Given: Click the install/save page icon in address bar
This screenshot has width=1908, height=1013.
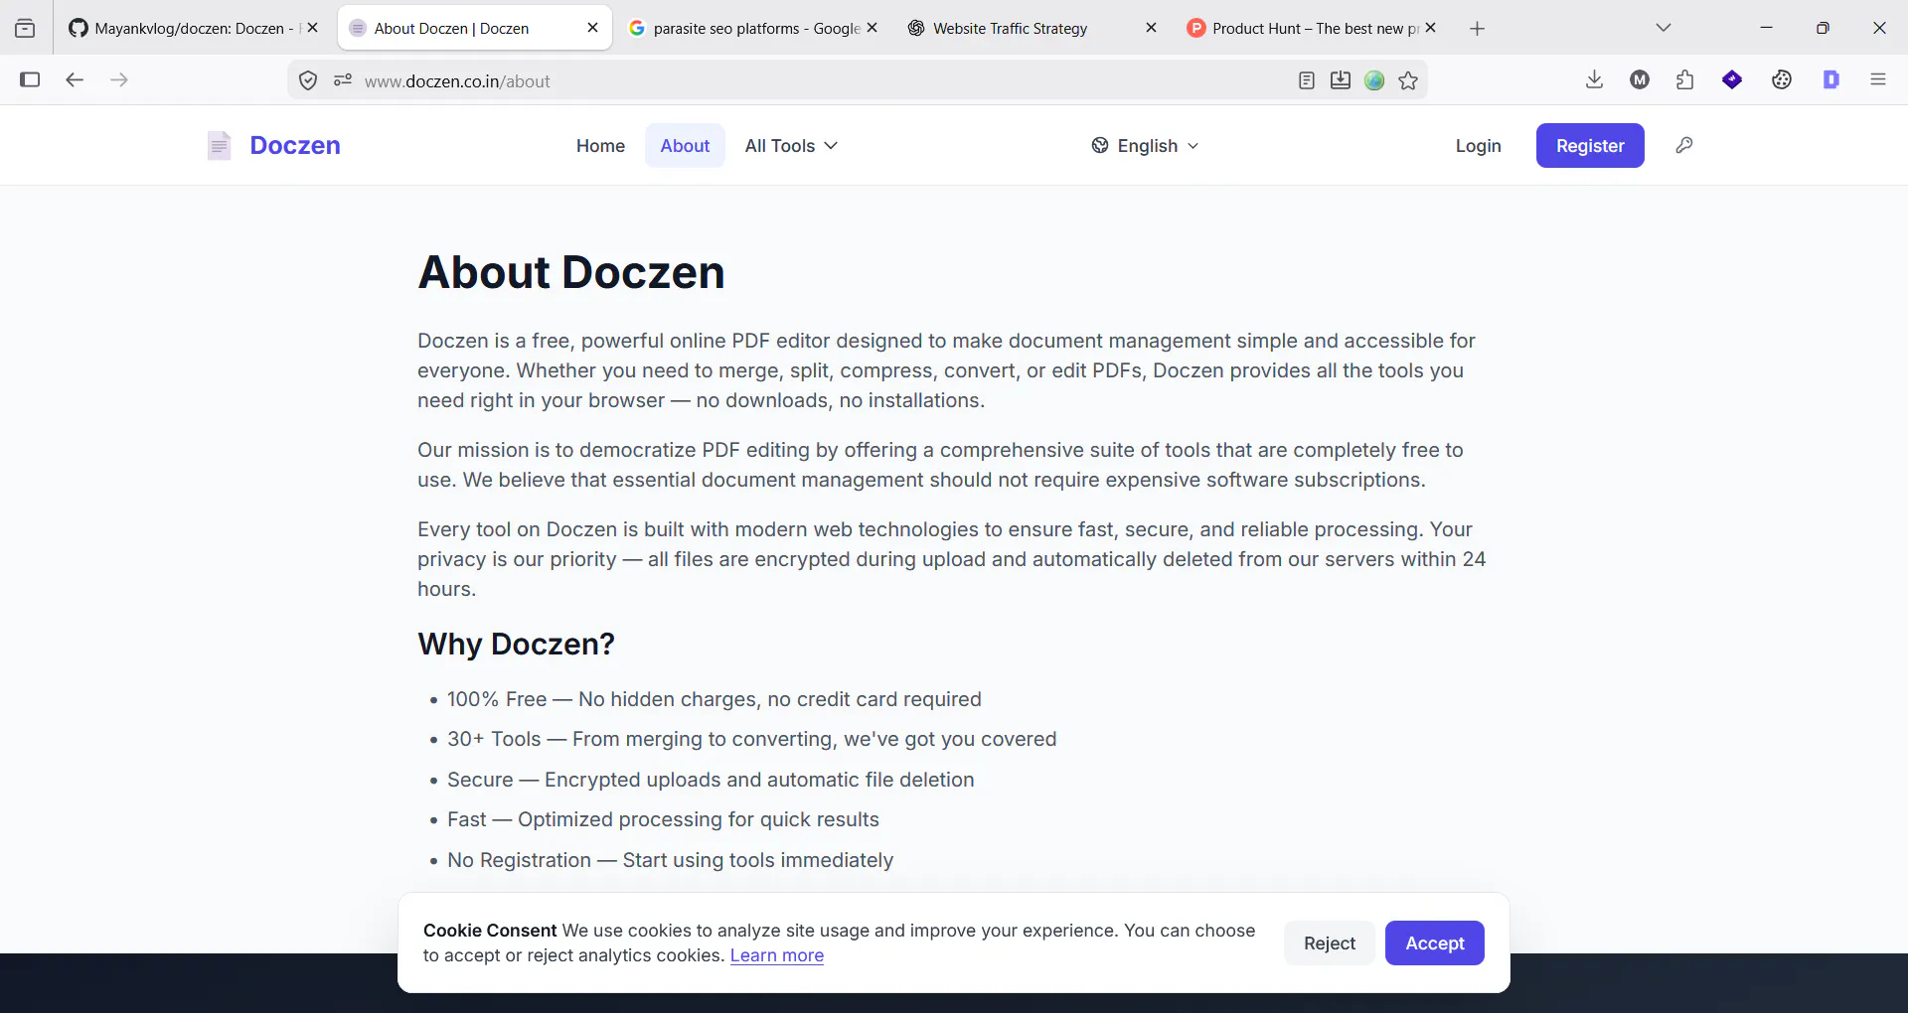Looking at the screenshot, I should [1341, 80].
